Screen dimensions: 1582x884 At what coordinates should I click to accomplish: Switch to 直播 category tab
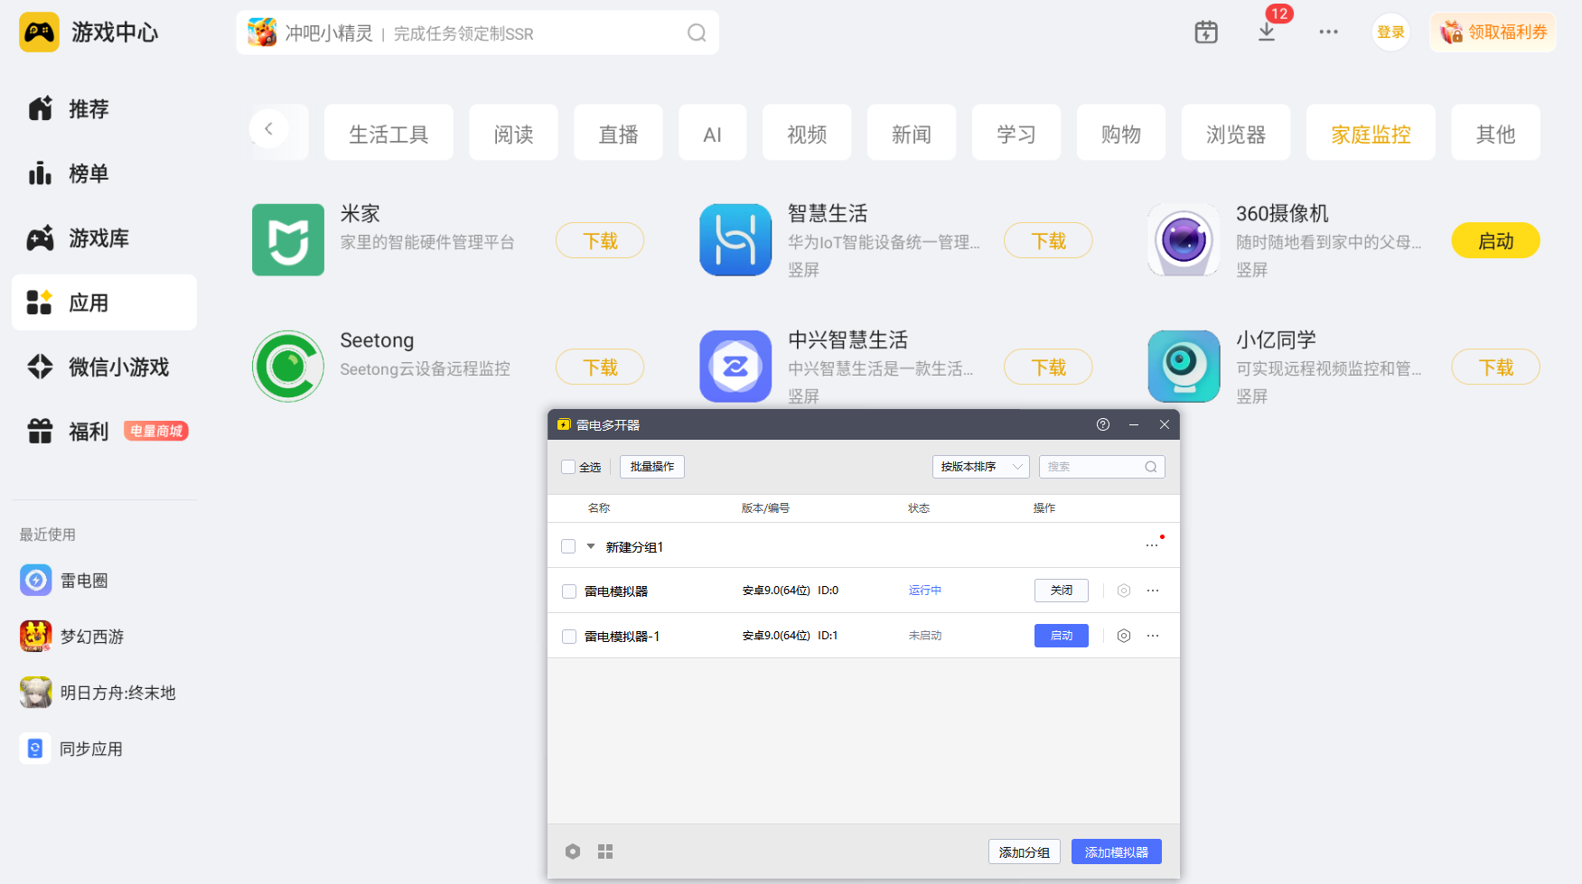pos(618,133)
